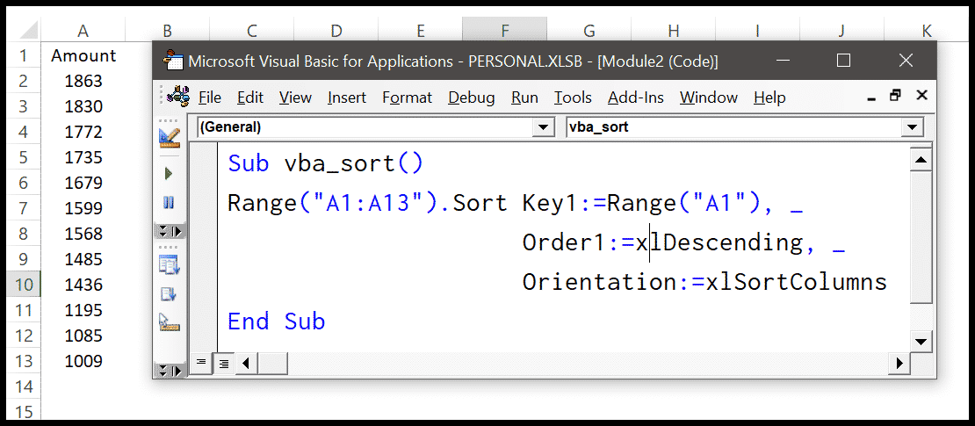
Task: Switch to Procedure View button
Action: 201,363
